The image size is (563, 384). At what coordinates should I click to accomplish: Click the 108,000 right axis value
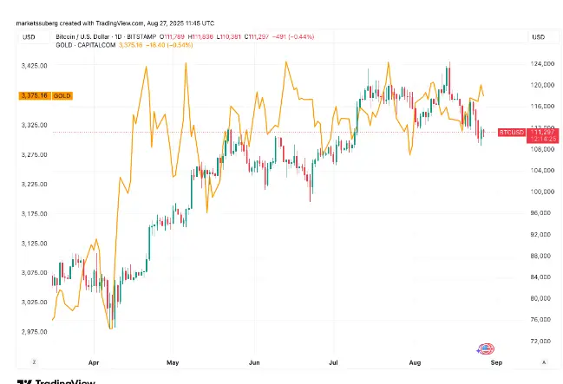coord(542,149)
